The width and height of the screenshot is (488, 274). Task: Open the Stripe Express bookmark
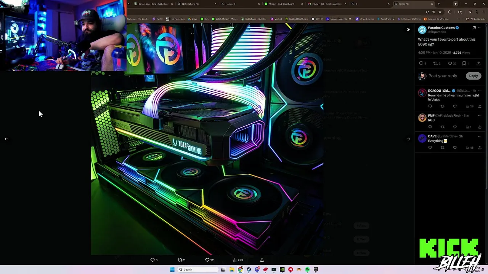click(x=365, y=19)
